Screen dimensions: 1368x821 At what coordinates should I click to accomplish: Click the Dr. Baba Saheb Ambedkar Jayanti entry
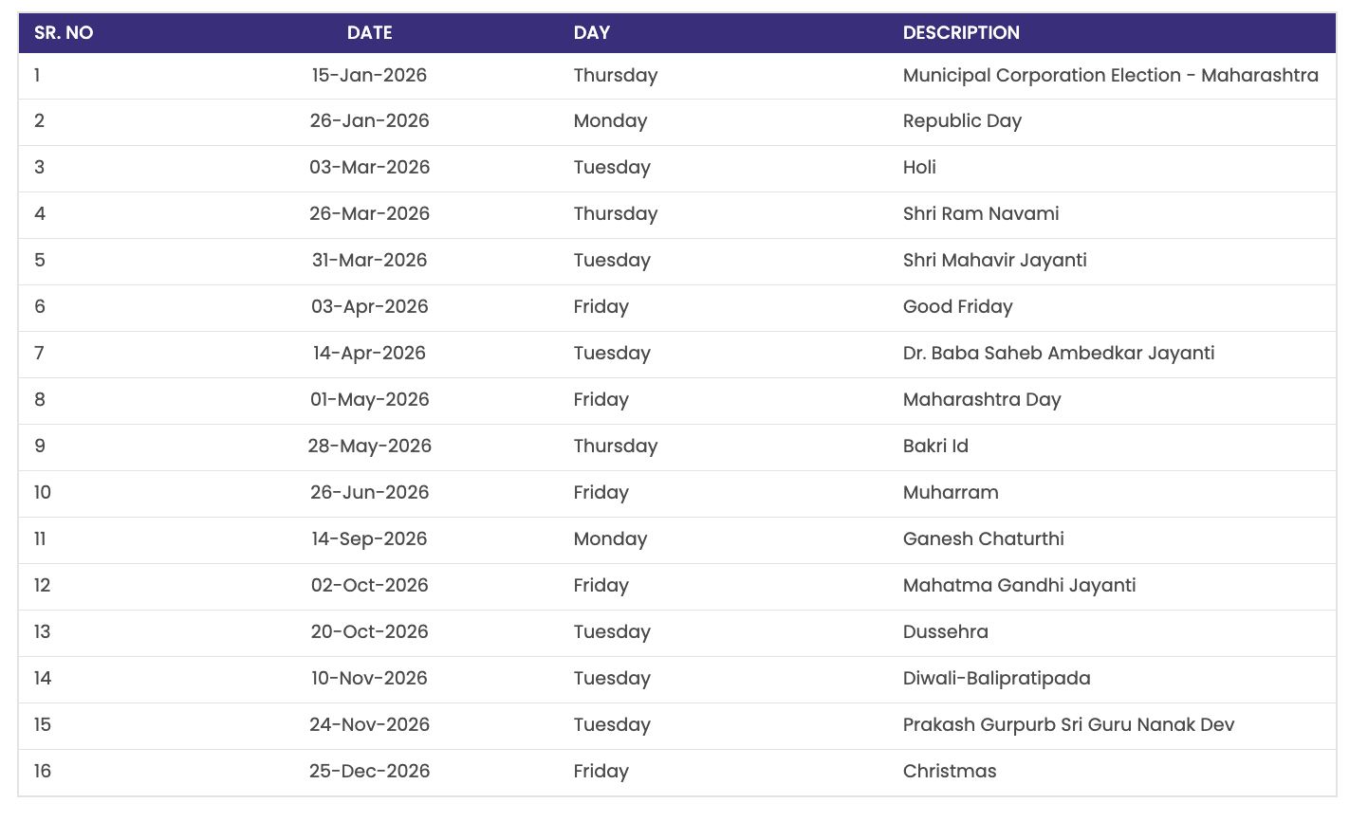pyautogui.click(x=1058, y=353)
